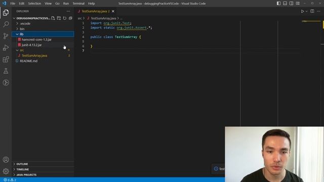Collapse all folders in Explorer
This screenshot has height=182, width=324.
pyautogui.click(x=70, y=18)
